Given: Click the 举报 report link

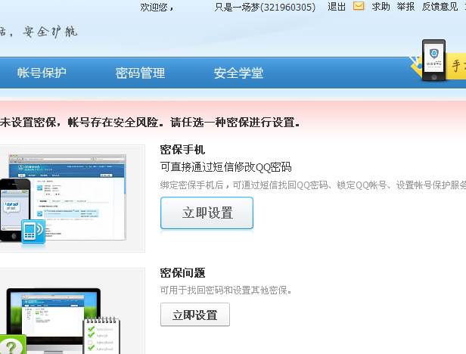Looking at the screenshot, I should pos(405,7).
